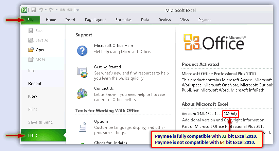
Task: Open the Page Layout tab
Action: coord(95,20)
